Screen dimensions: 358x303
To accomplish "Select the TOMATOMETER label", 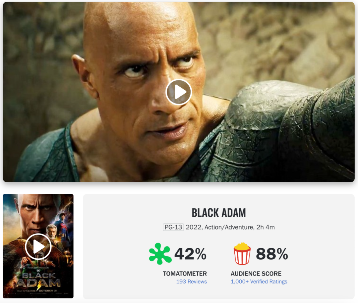I will [185, 274].
